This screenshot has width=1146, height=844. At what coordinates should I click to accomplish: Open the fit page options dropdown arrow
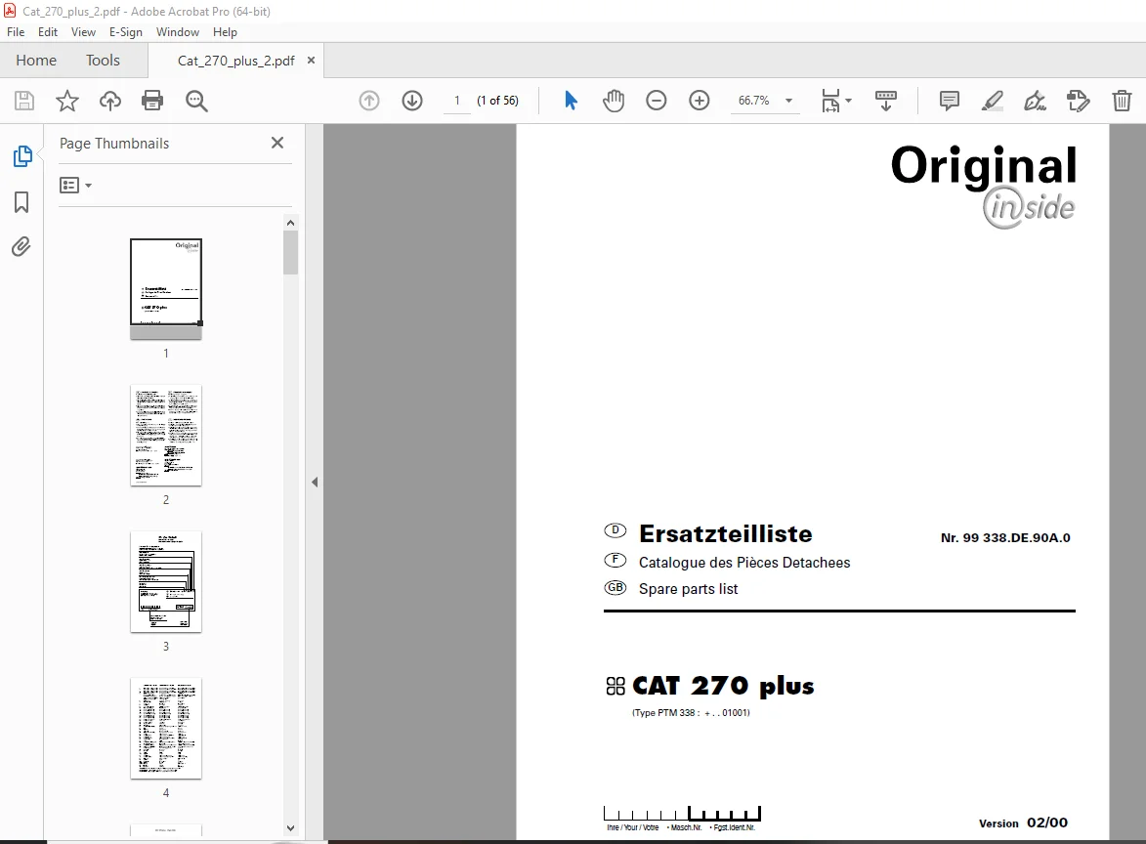pos(849,101)
